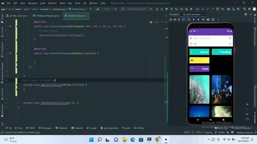Click the emulator power button icon

[x=171, y=20]
